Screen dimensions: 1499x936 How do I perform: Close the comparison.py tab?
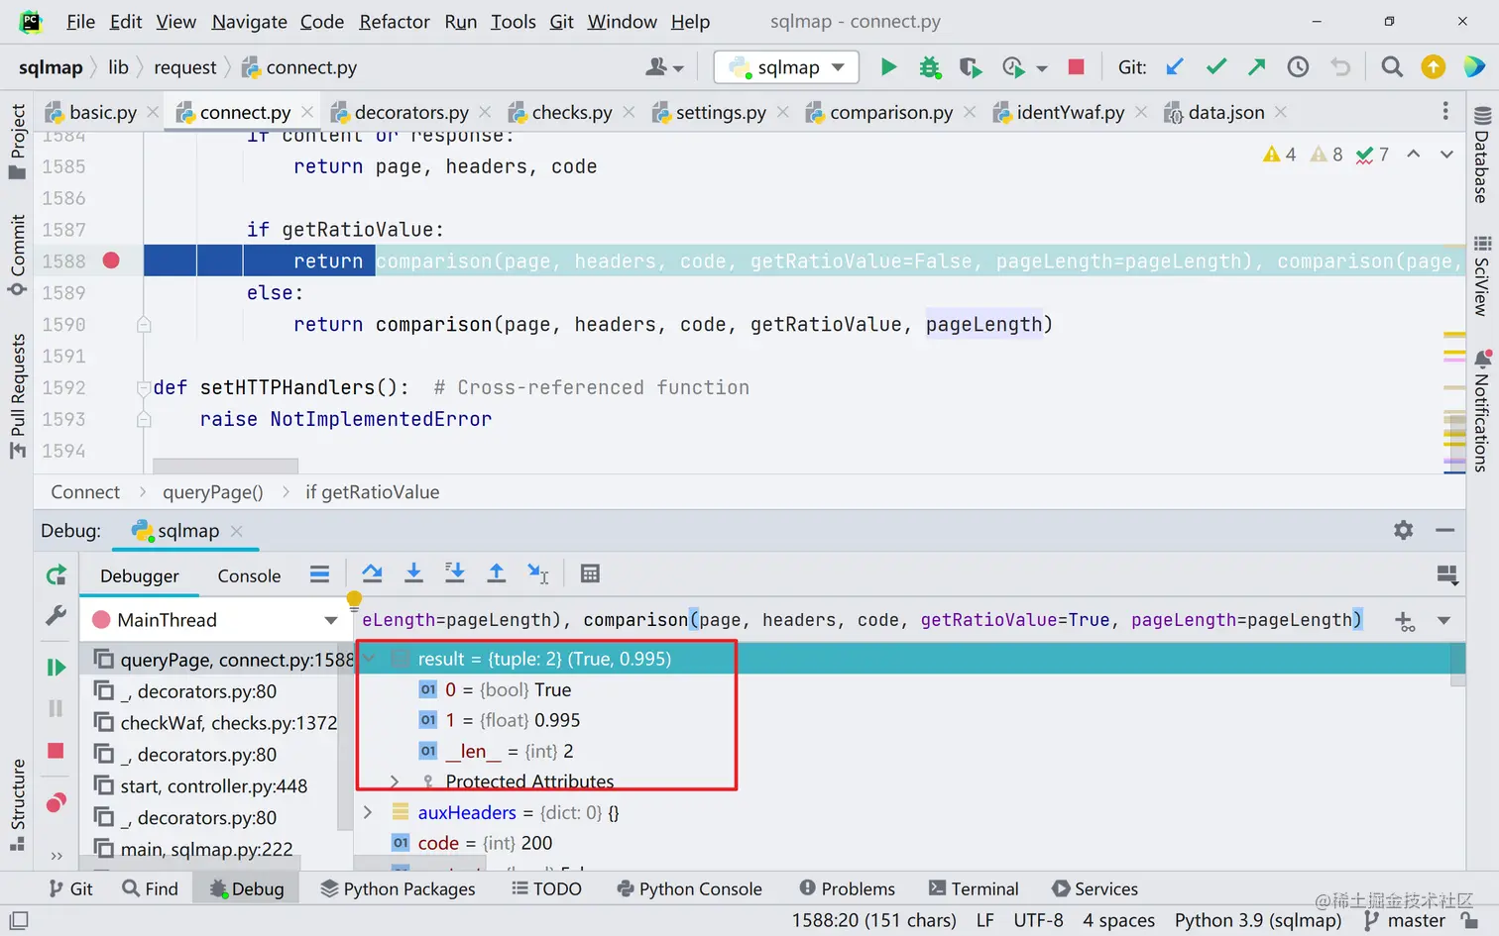click(x=969, y=112)
